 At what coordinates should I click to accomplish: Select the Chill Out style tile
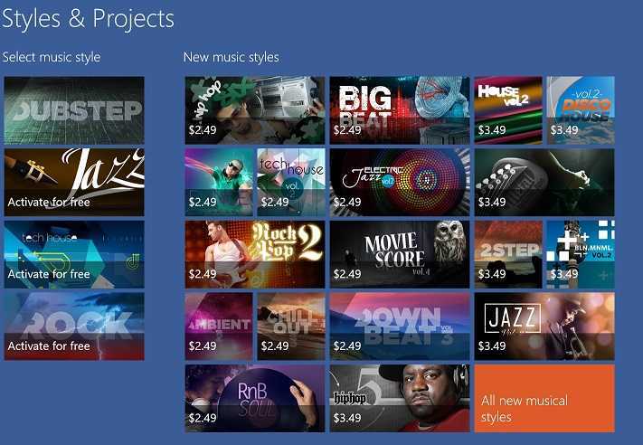[x=291, y=326]
